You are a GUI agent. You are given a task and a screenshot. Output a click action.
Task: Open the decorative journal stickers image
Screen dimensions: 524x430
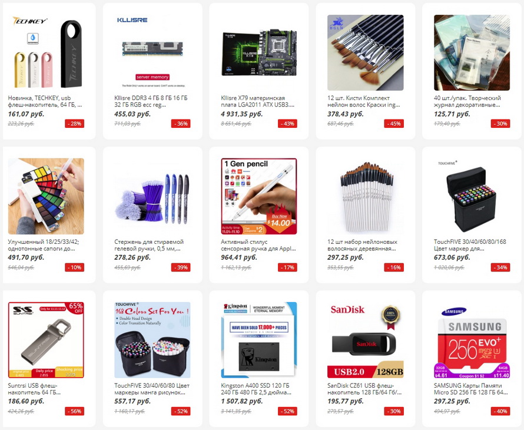click(472, 52)
